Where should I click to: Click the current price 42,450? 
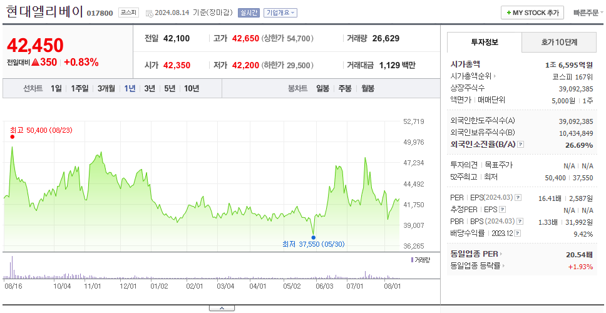[35, 46]
